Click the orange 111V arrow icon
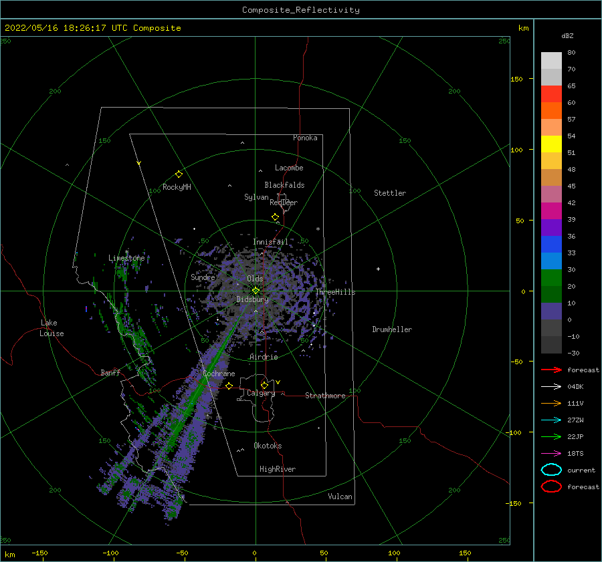Viewport: 602px width, 562px height. [x=551, y=403]
